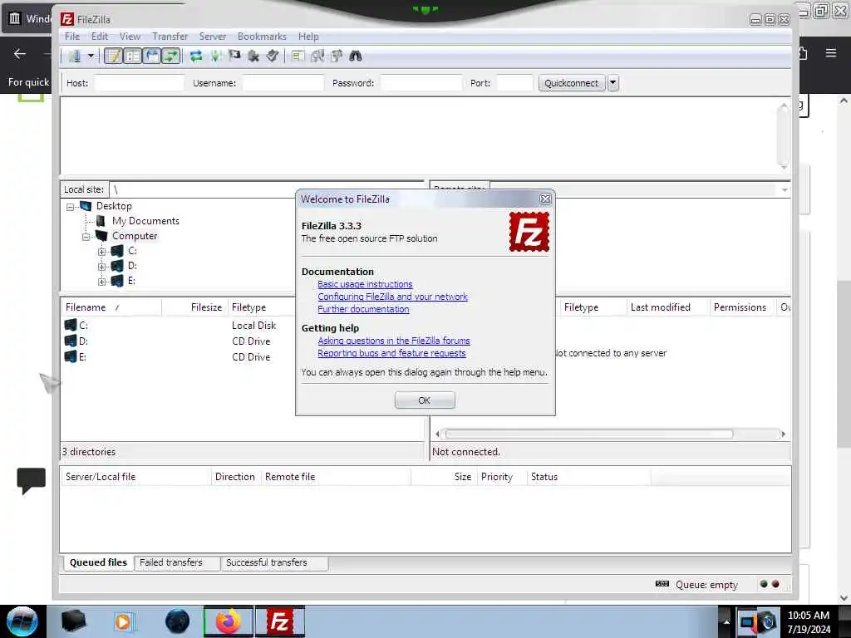Viewport: 851px width, 638px height.
Task: Sort remote files by Permissions column
Action: (x=742, y=307)
